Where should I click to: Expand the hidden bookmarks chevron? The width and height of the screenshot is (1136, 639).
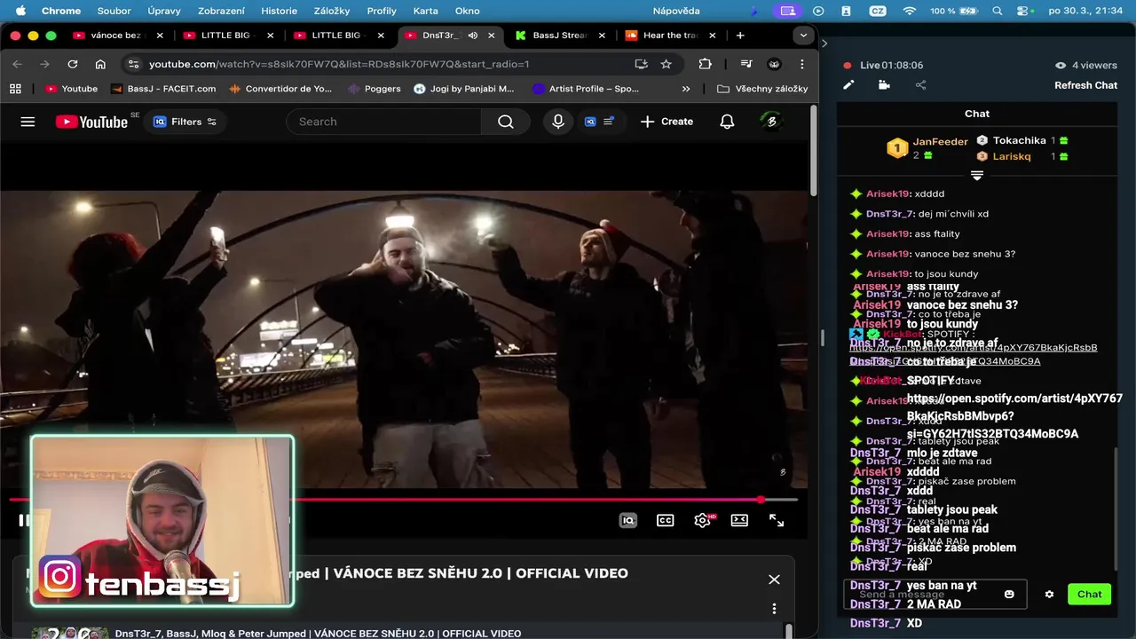coord(685,89)
